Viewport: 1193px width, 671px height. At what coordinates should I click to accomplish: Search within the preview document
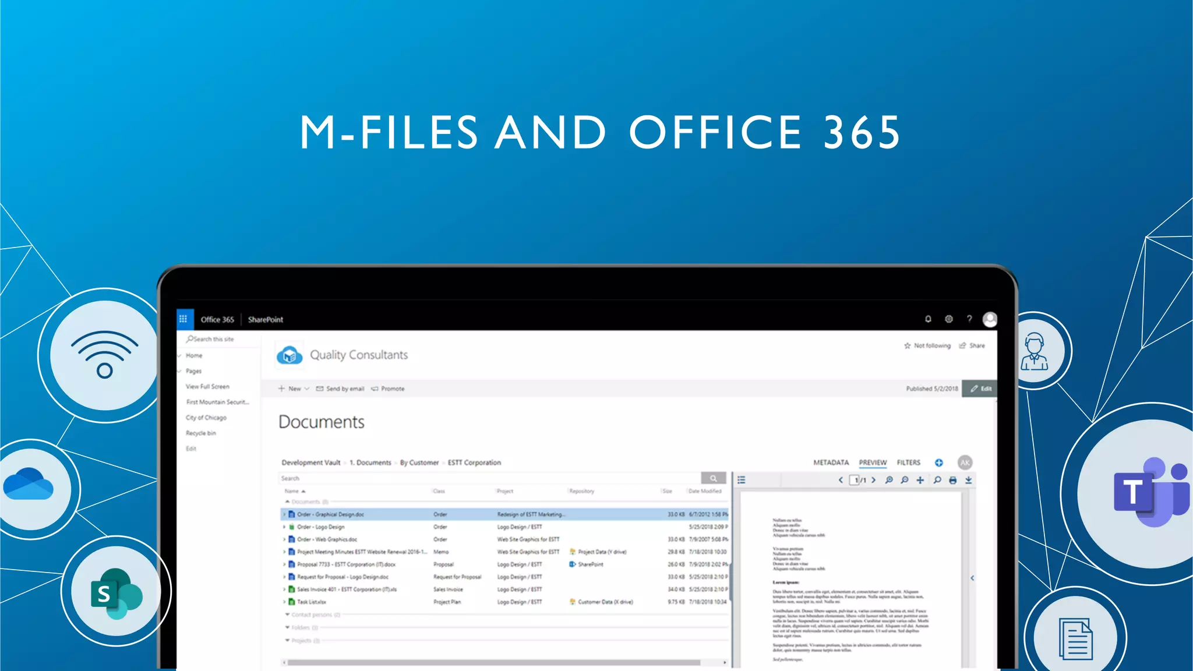tap(937, 480)
